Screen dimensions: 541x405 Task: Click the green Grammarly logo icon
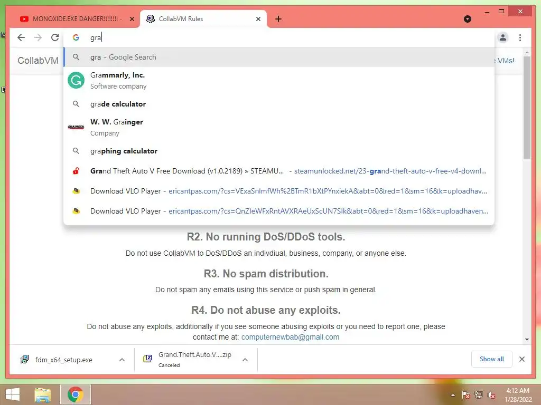(76, 80)
